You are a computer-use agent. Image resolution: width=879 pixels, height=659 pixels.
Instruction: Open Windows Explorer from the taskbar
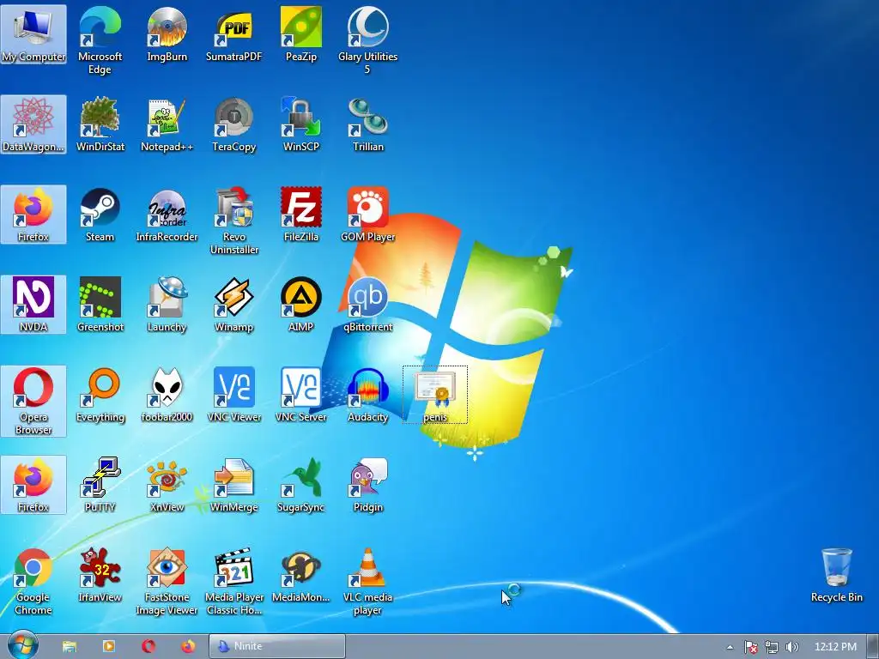(x=70, y=647)
